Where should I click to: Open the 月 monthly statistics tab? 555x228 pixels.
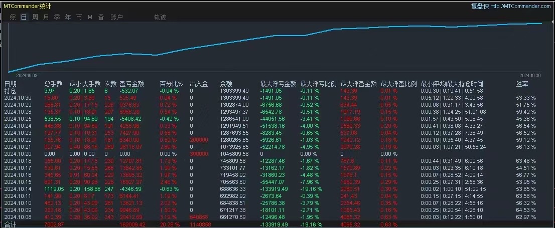coord(46,17)
